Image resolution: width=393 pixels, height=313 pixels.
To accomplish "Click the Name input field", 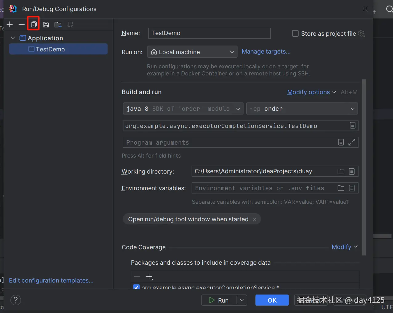I will [x=209, y=33].
